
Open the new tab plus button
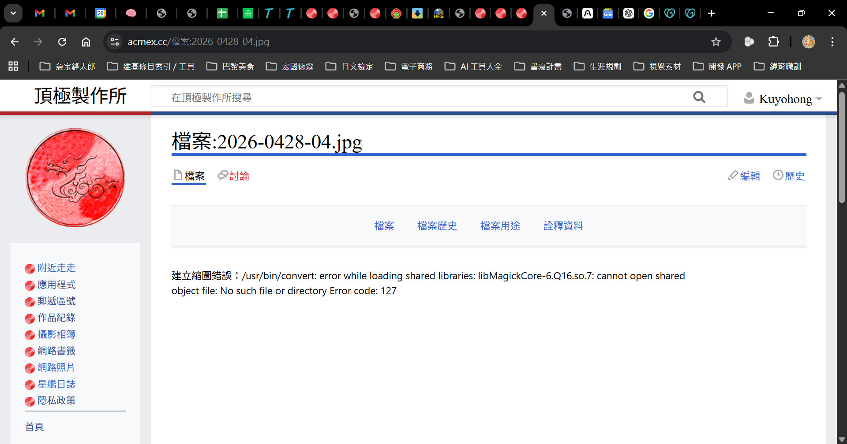pos(711,13)
